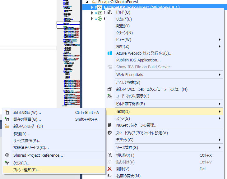Choose 追加(D) menu item
Image resolution: width=227 pixels, height=179 pixels.
164,112
